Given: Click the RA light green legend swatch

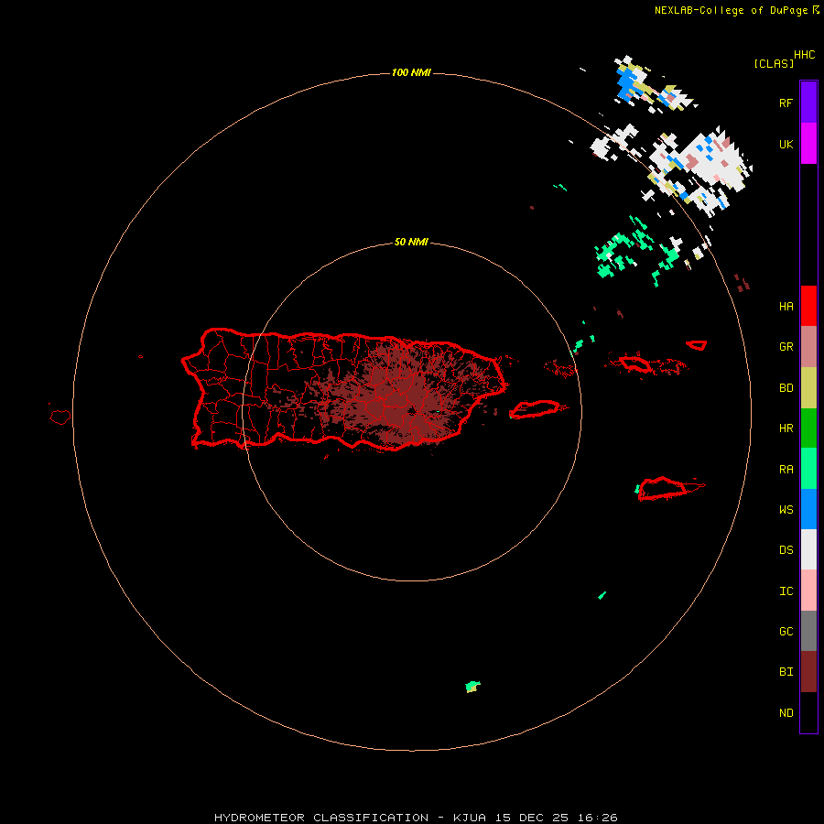Looking at the screenshot, I should tap(808, 469).
